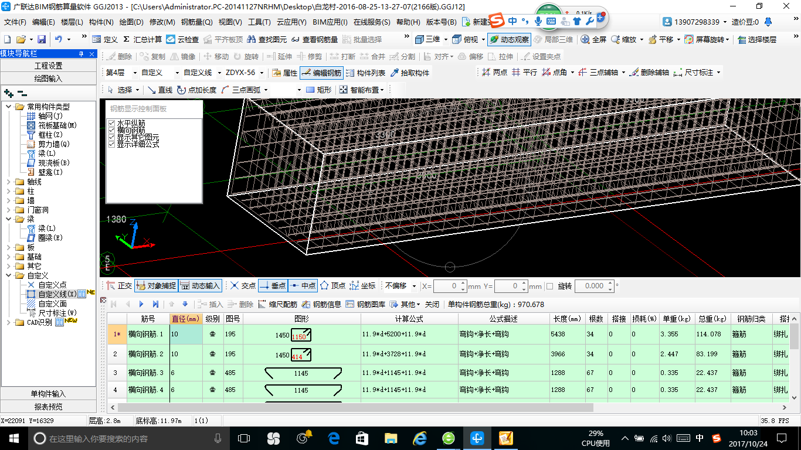Select the 直线 line drawing tool
This screenshot has height=450, width=801.
159,90
